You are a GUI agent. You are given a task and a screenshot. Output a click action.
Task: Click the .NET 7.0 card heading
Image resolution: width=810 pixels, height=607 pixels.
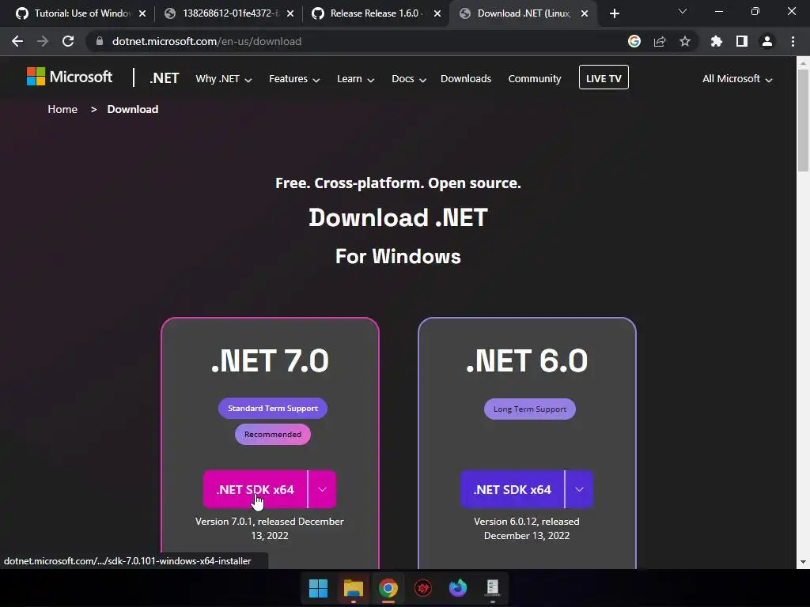click(270, 360)
